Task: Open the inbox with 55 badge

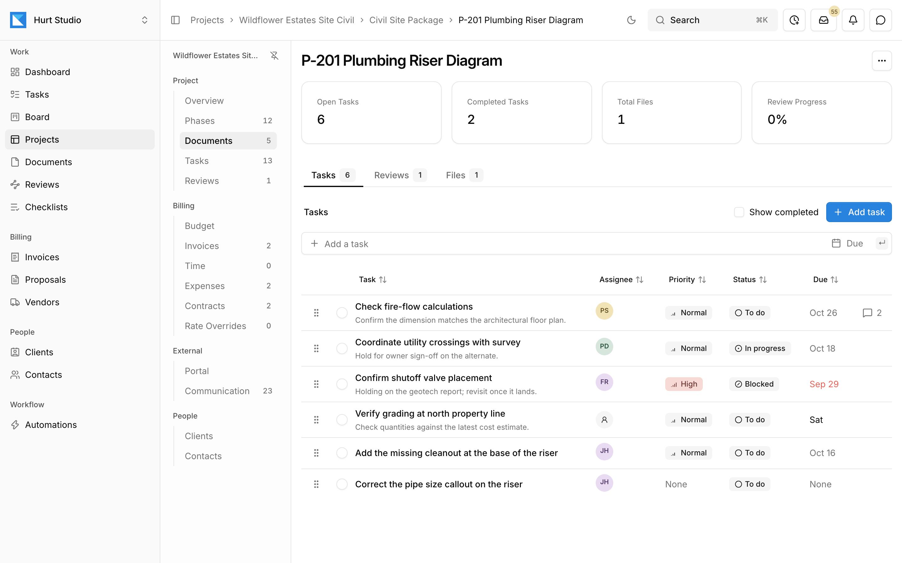Action: pyautogui.click(x=824, y=20)
